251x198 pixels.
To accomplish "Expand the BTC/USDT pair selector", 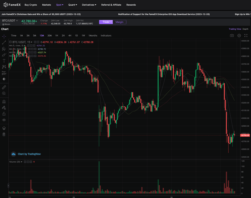I will pyautogui.click(x=10, y=21).
